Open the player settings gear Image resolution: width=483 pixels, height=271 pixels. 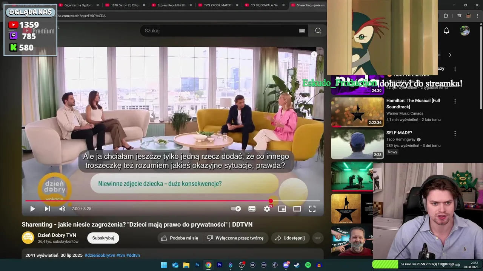[267, 209]
